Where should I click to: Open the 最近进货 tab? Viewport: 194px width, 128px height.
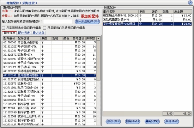click(x=38, y=33)
